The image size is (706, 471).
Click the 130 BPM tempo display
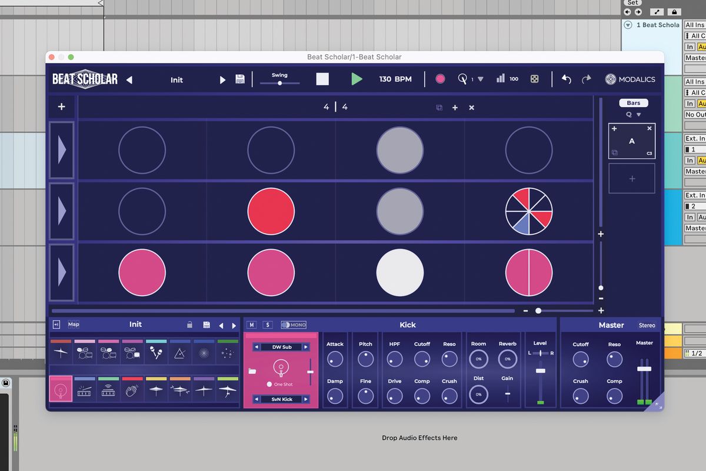(x=395, y=78)
